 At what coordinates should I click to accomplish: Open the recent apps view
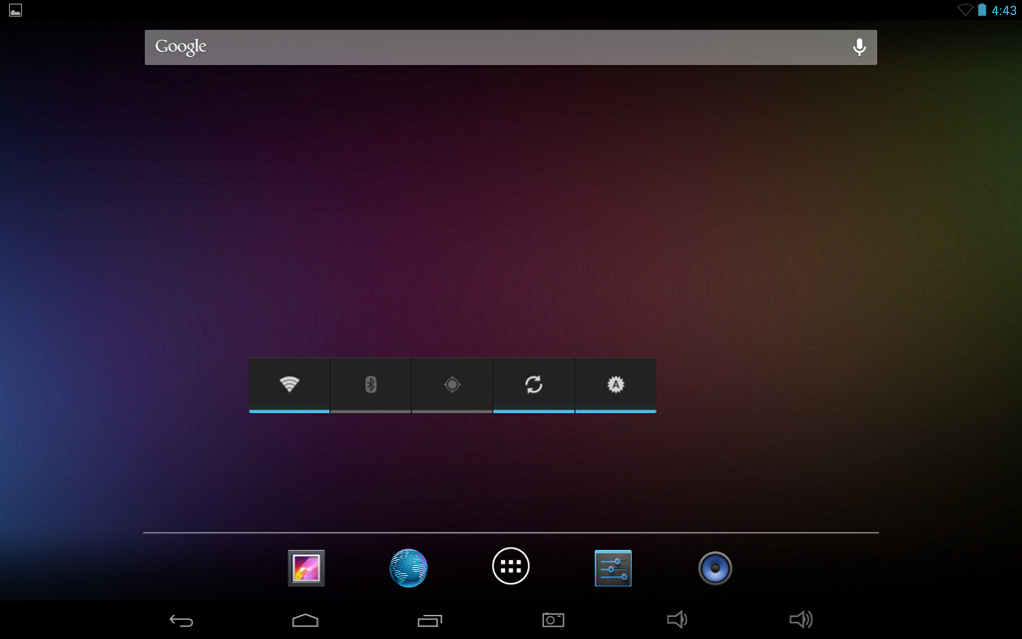[429, 620]
